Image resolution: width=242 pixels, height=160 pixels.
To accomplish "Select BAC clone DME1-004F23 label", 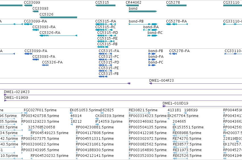I will (x=162, y=81).
